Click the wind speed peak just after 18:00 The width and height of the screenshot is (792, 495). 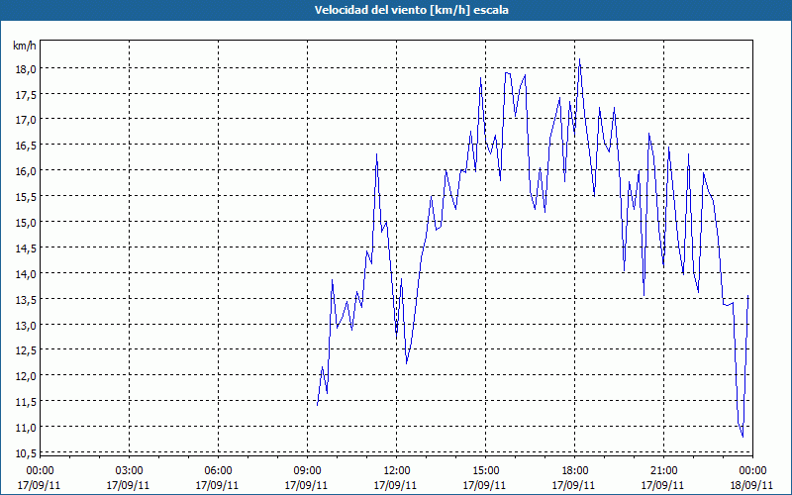click(x=579, y=59)
